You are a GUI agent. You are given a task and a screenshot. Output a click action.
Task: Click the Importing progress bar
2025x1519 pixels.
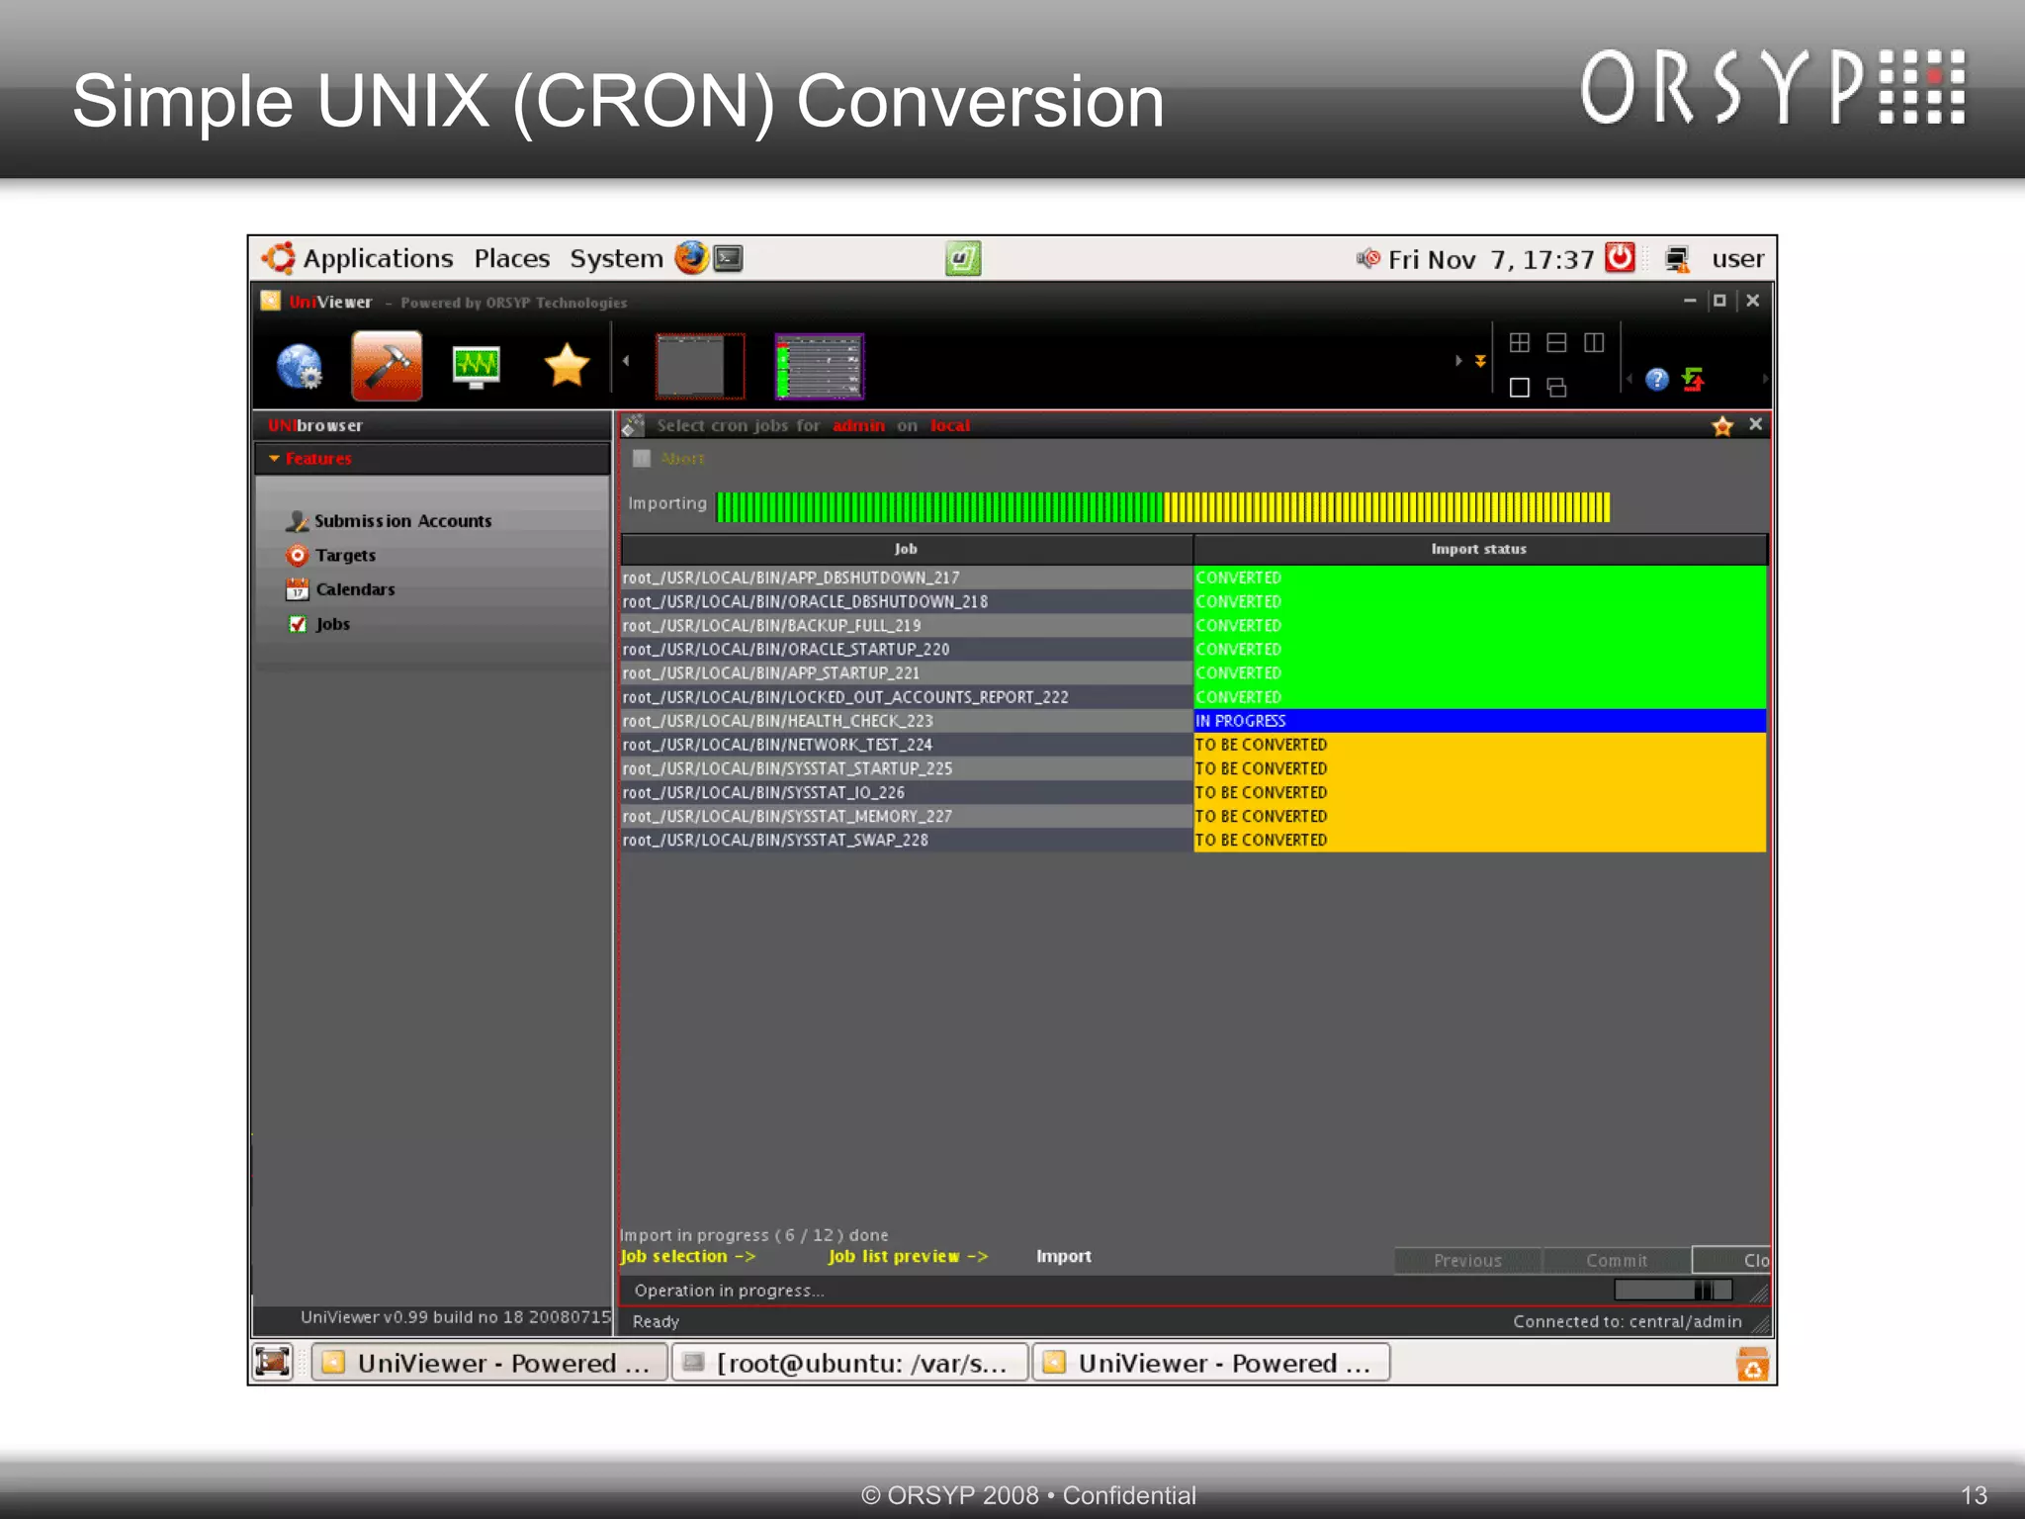click(x=1163, y=507)
